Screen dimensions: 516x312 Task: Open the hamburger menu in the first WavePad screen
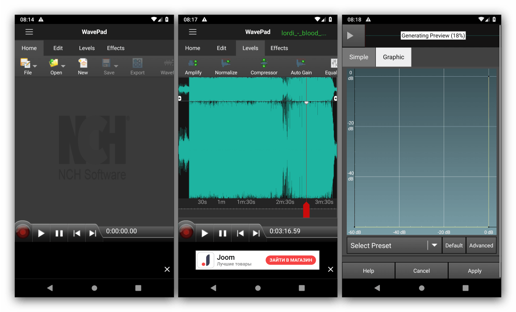29,32
